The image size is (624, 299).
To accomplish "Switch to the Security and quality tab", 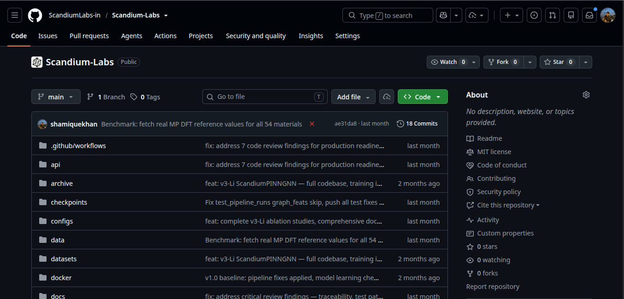I will coord(256,36).
